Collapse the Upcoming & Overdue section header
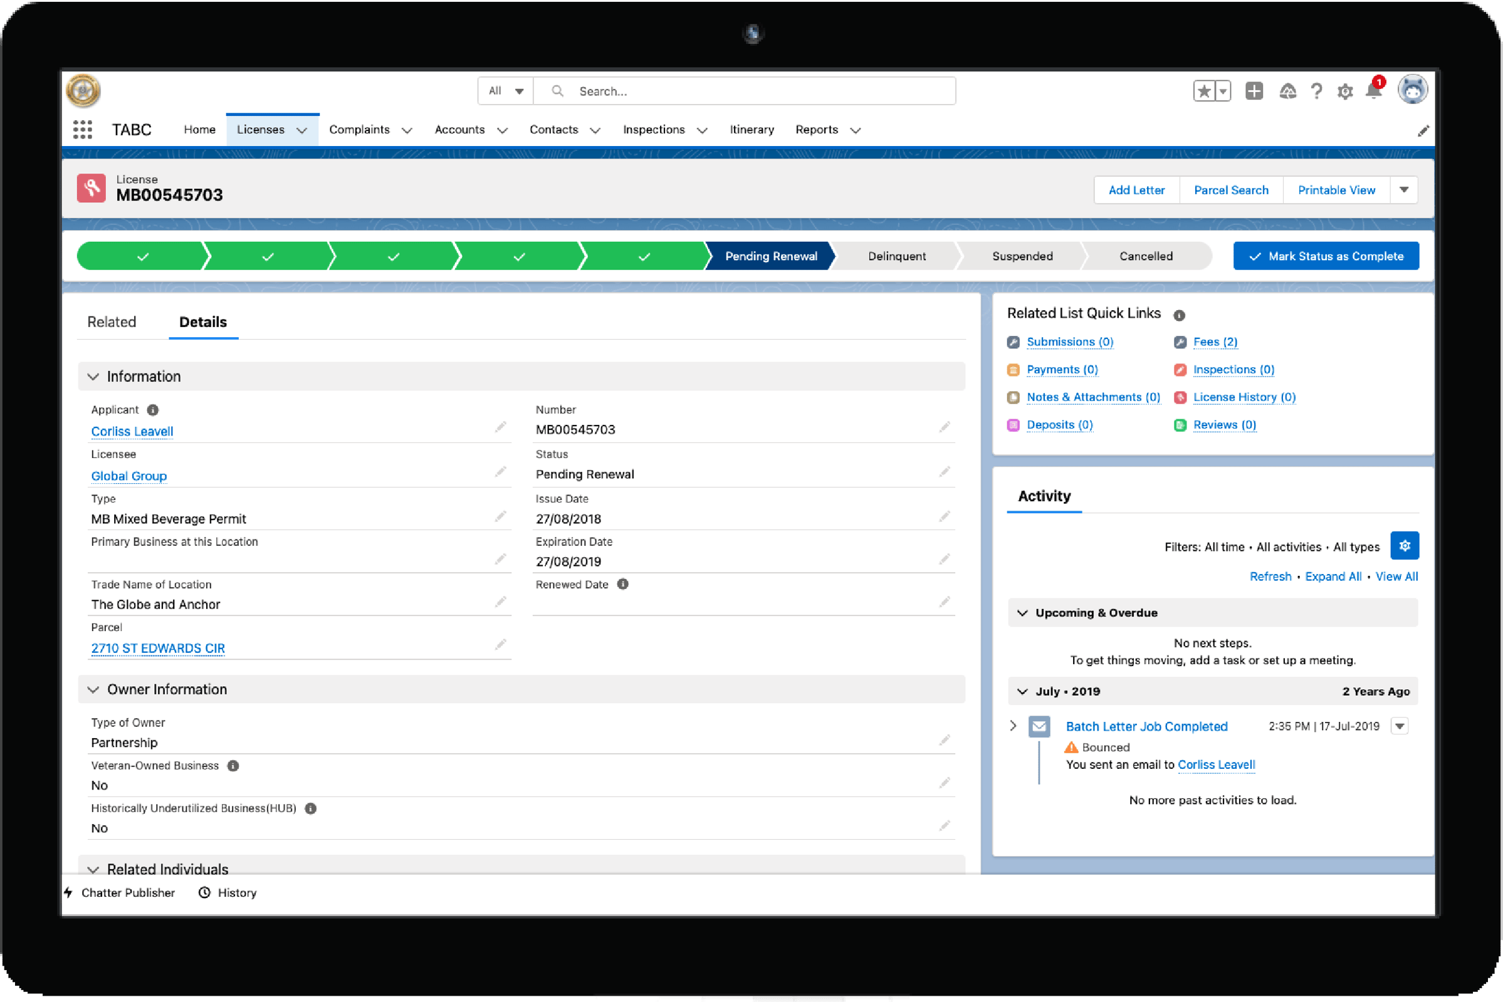This screenshot has height=1002, width=1503. (1022, 612)
